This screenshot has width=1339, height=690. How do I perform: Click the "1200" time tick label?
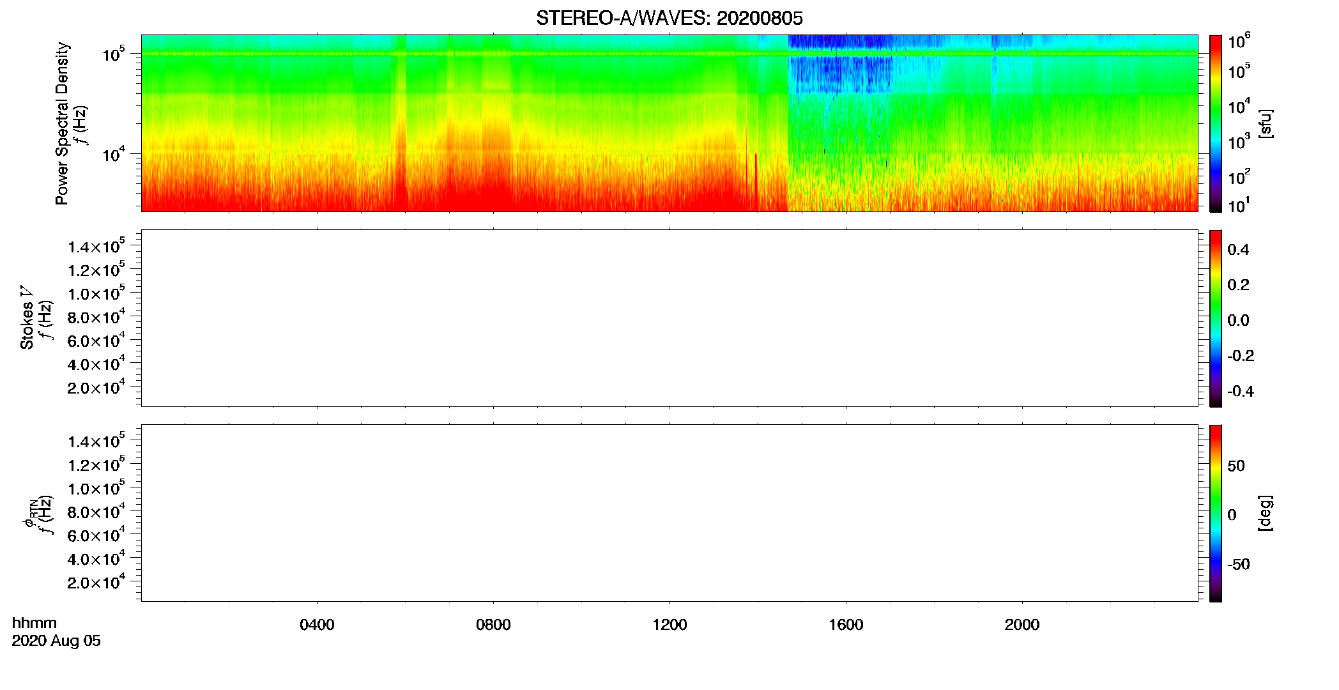(x=669, y=625)
